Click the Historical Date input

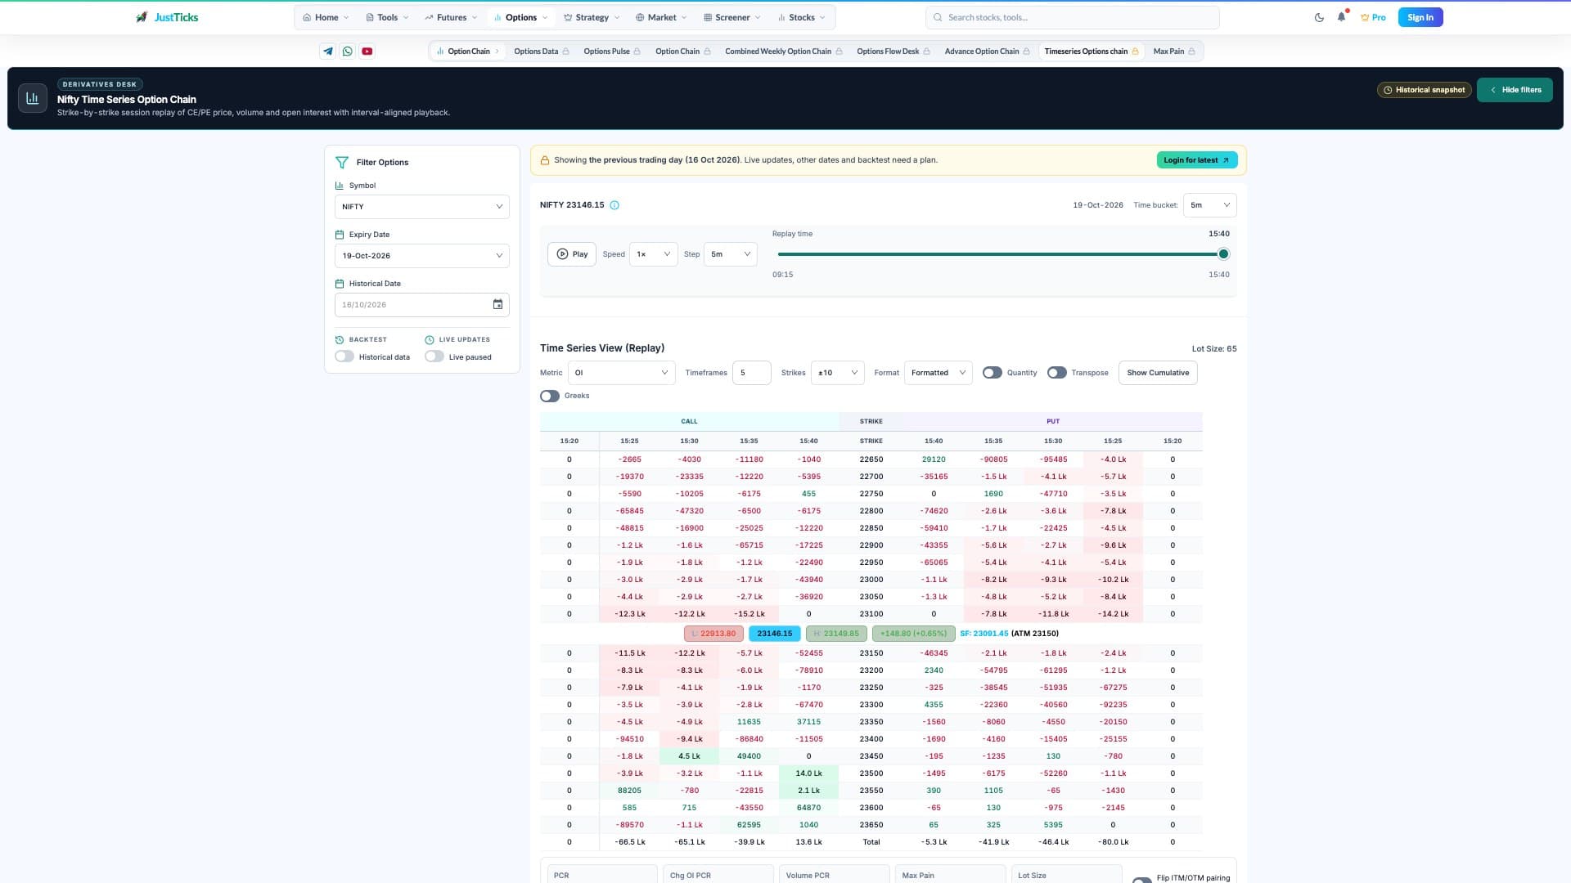click(x=422, y=305)
